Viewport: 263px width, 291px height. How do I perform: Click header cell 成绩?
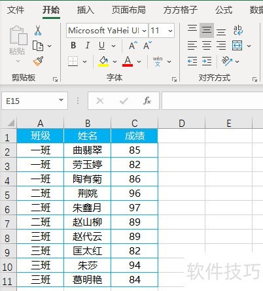tap(135, 136)
